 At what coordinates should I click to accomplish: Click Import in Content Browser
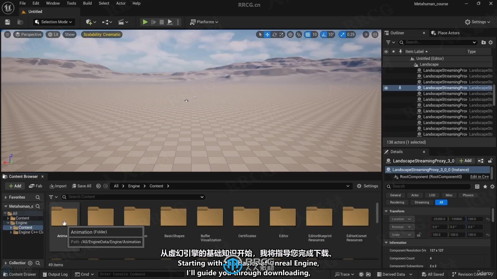point(58,186)
